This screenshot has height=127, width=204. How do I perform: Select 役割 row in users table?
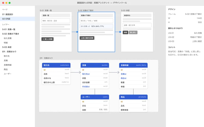pos(95,110)
